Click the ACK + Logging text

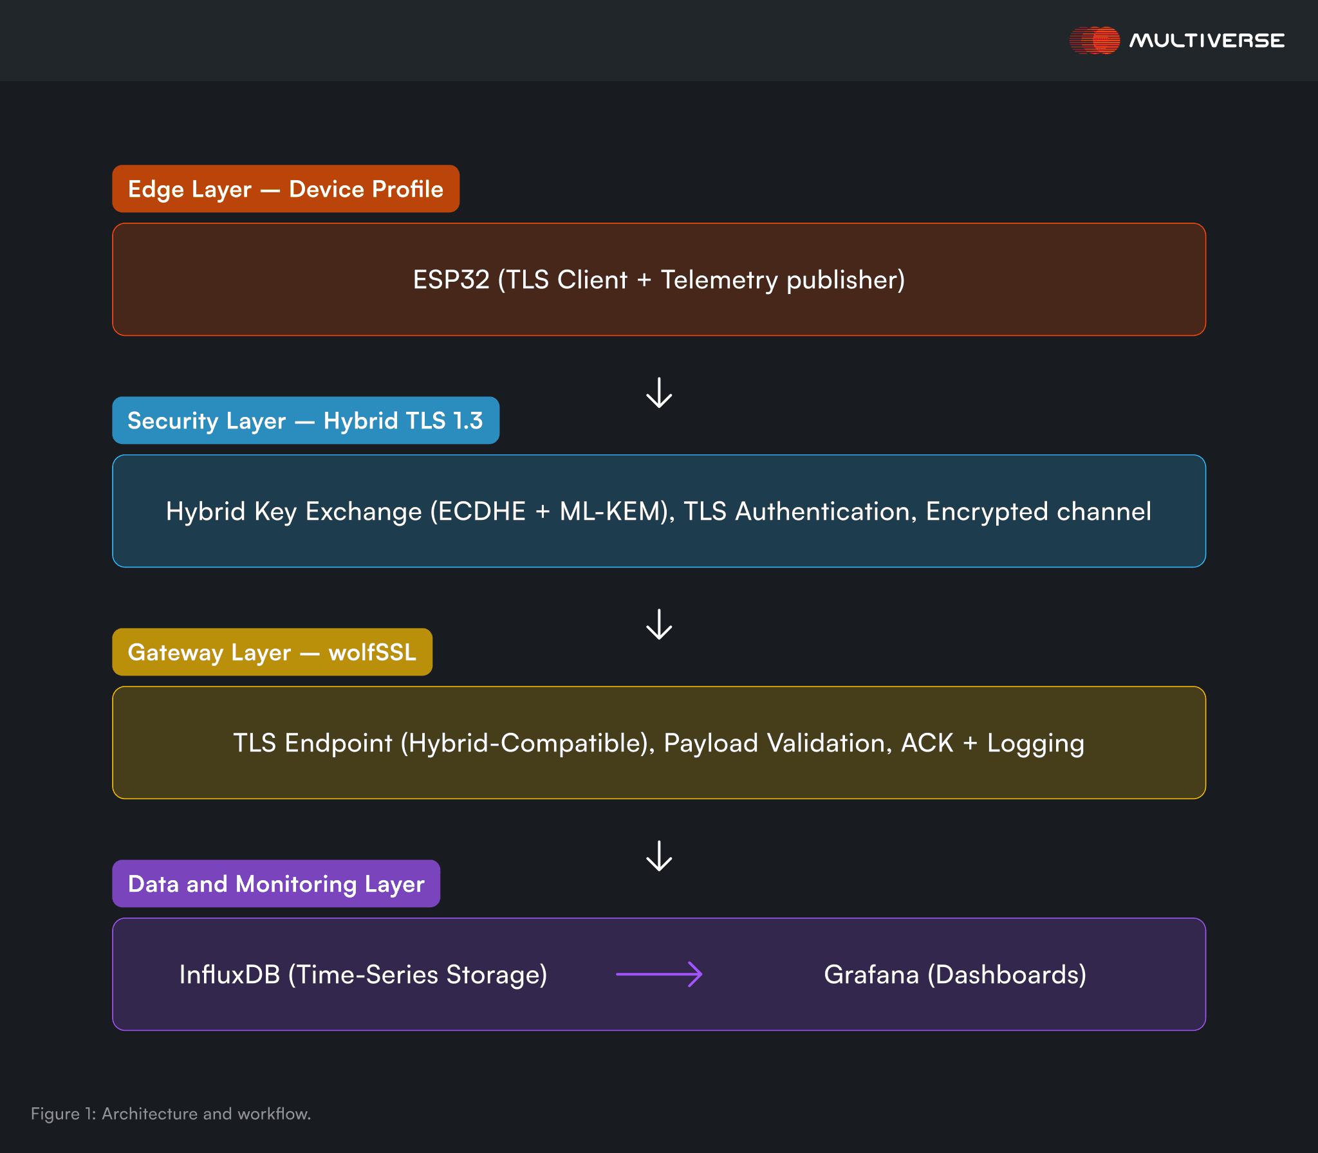[992, 743]
